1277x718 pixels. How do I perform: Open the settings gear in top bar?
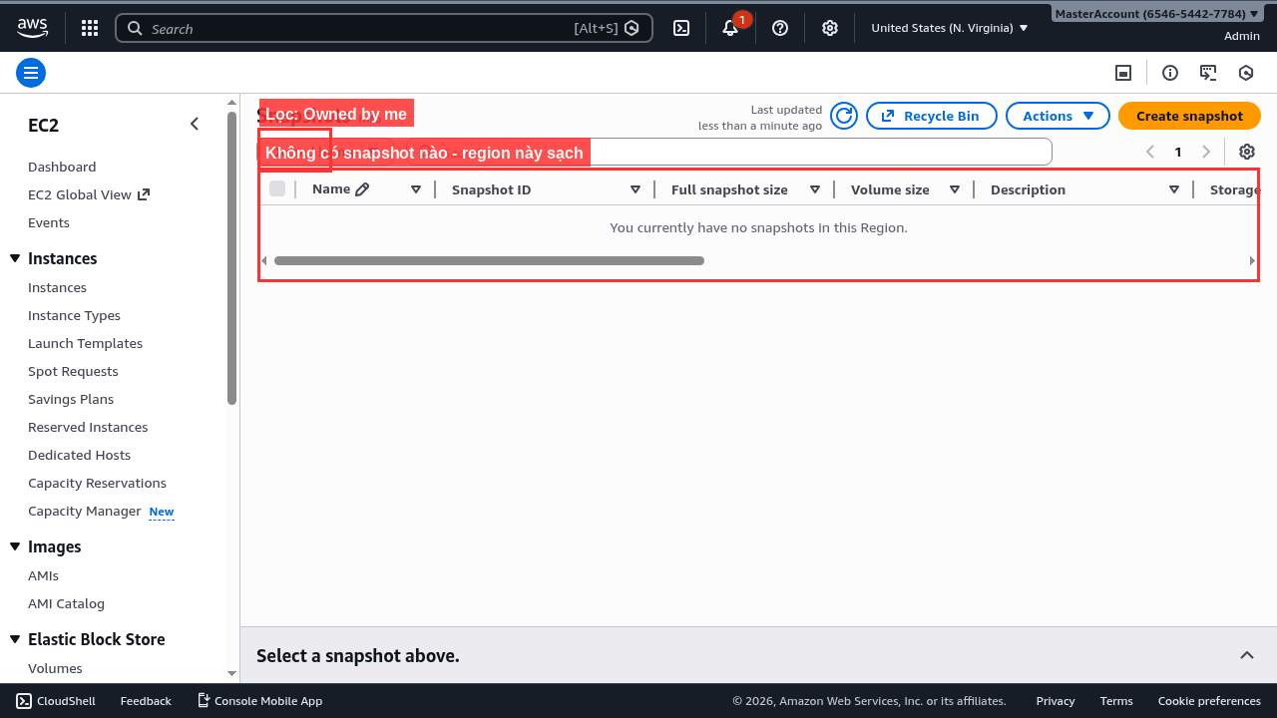coord(829,28)
